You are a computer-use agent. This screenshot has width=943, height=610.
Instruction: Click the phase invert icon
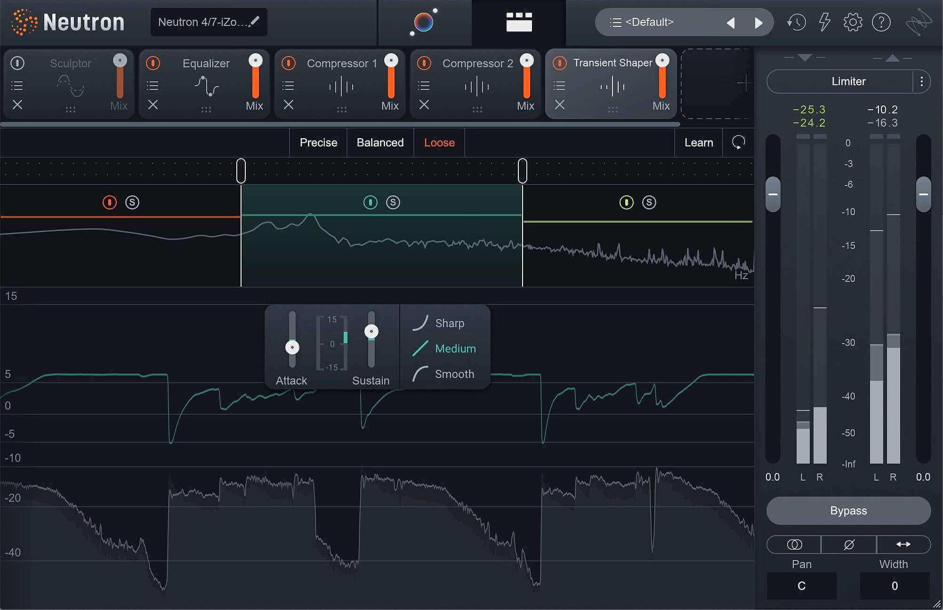point(849,545)
